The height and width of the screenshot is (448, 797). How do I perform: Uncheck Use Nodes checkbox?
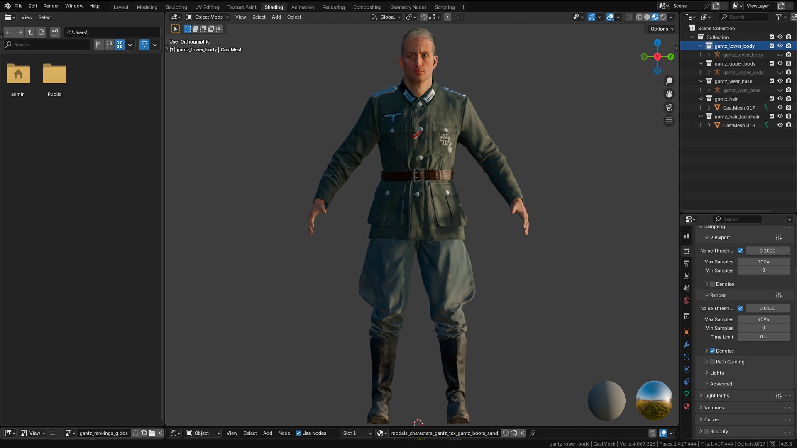pos(298,433)
